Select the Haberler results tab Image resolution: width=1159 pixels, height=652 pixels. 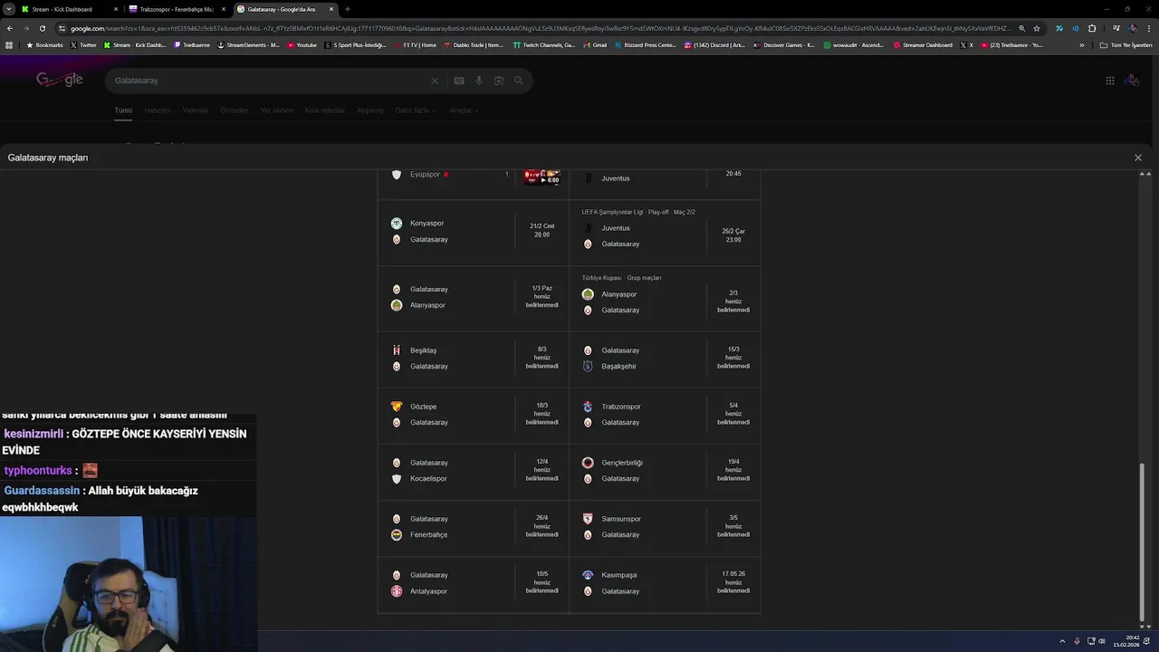click(x=158, y=110)
